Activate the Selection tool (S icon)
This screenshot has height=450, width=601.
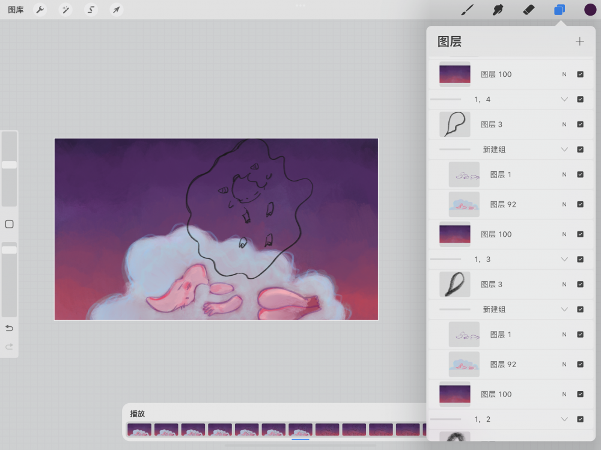point(91,10)
